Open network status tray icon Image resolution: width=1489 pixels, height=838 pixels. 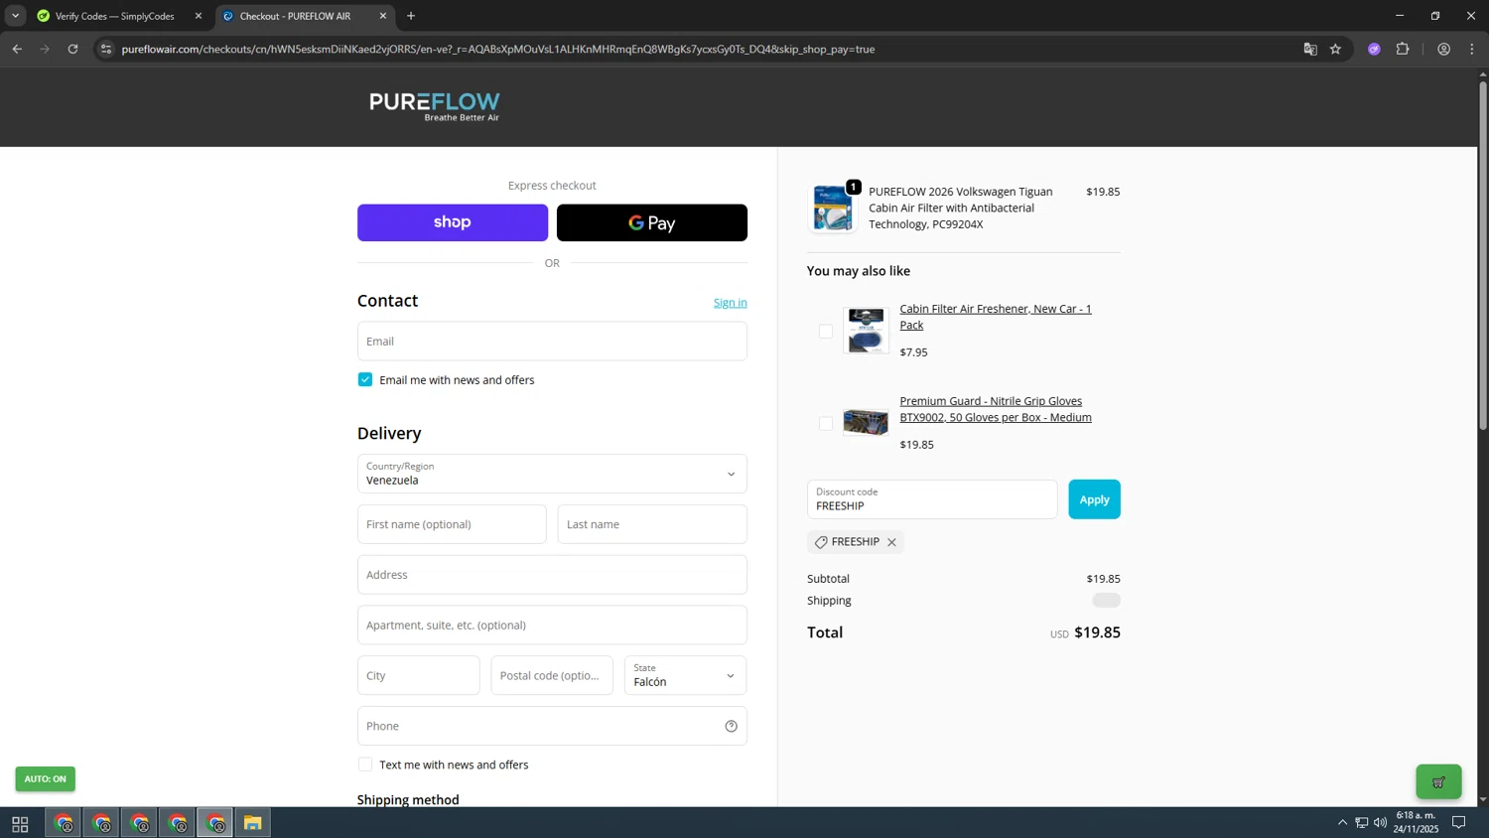click(x=1362, y=823)
